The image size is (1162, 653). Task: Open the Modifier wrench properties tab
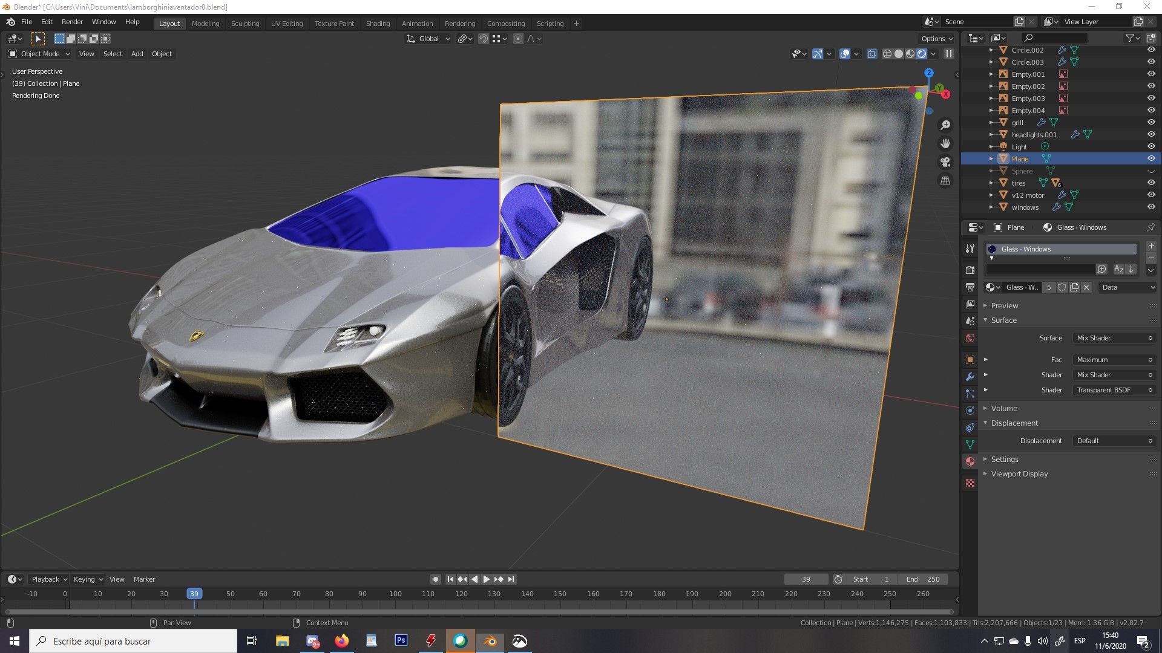coord(970,377)
